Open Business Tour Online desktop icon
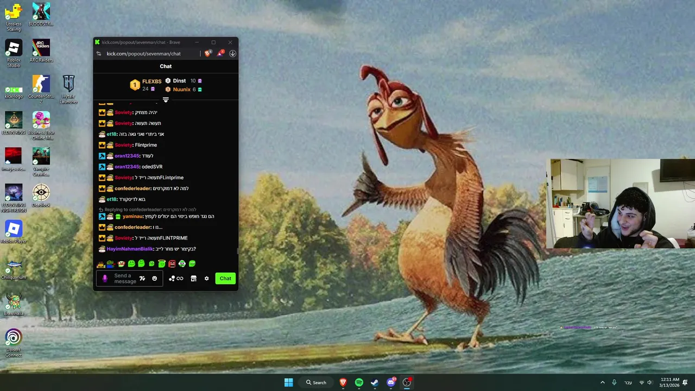The width and height of the screenshot is (695, 391). pyautogui.click(x=41, y=126)
